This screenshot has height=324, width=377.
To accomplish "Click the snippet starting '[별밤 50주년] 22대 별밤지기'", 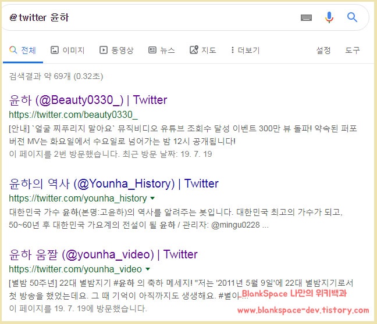I will [181, 289].
